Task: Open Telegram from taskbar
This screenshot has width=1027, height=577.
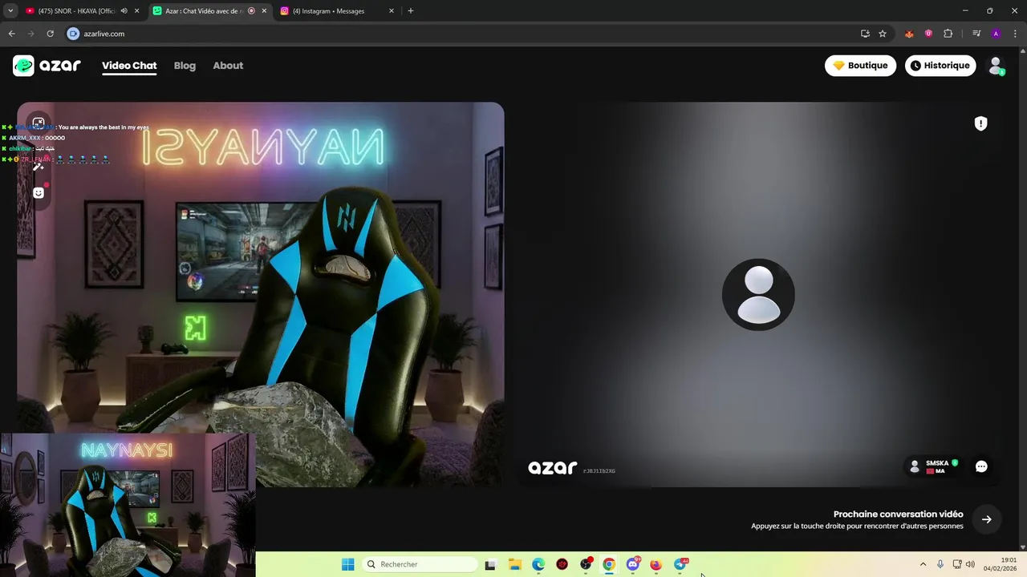Action: tap(680, 564)
